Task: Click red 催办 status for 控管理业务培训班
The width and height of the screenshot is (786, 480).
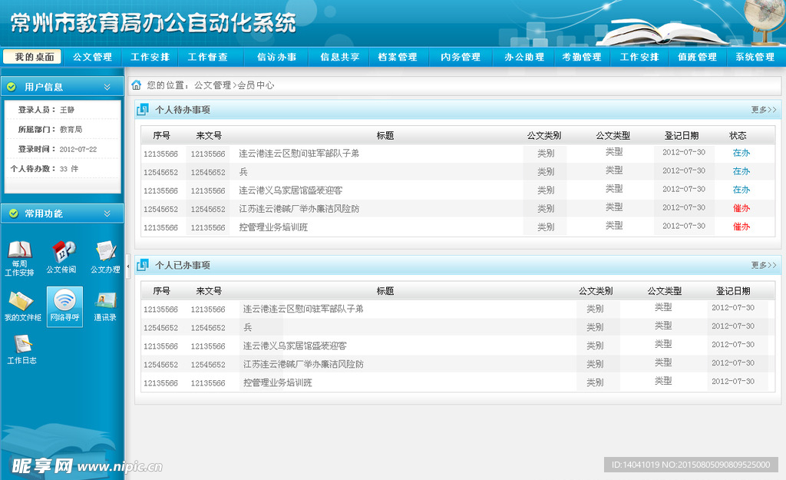Action: (741, 227)
